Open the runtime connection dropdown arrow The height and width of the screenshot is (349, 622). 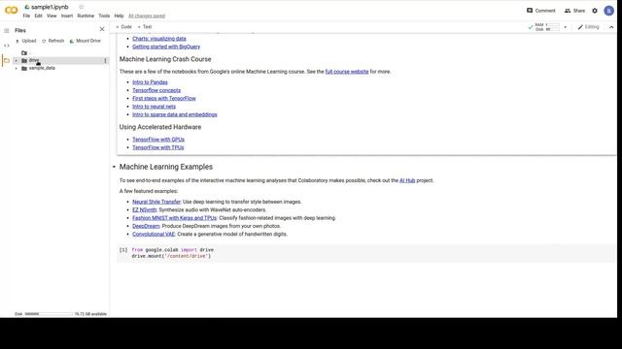(565, 27)
